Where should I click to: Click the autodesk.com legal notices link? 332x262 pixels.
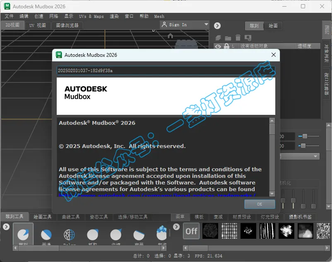click(157, 195)
